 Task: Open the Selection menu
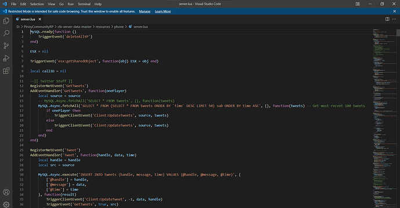[x=37, y=4]
